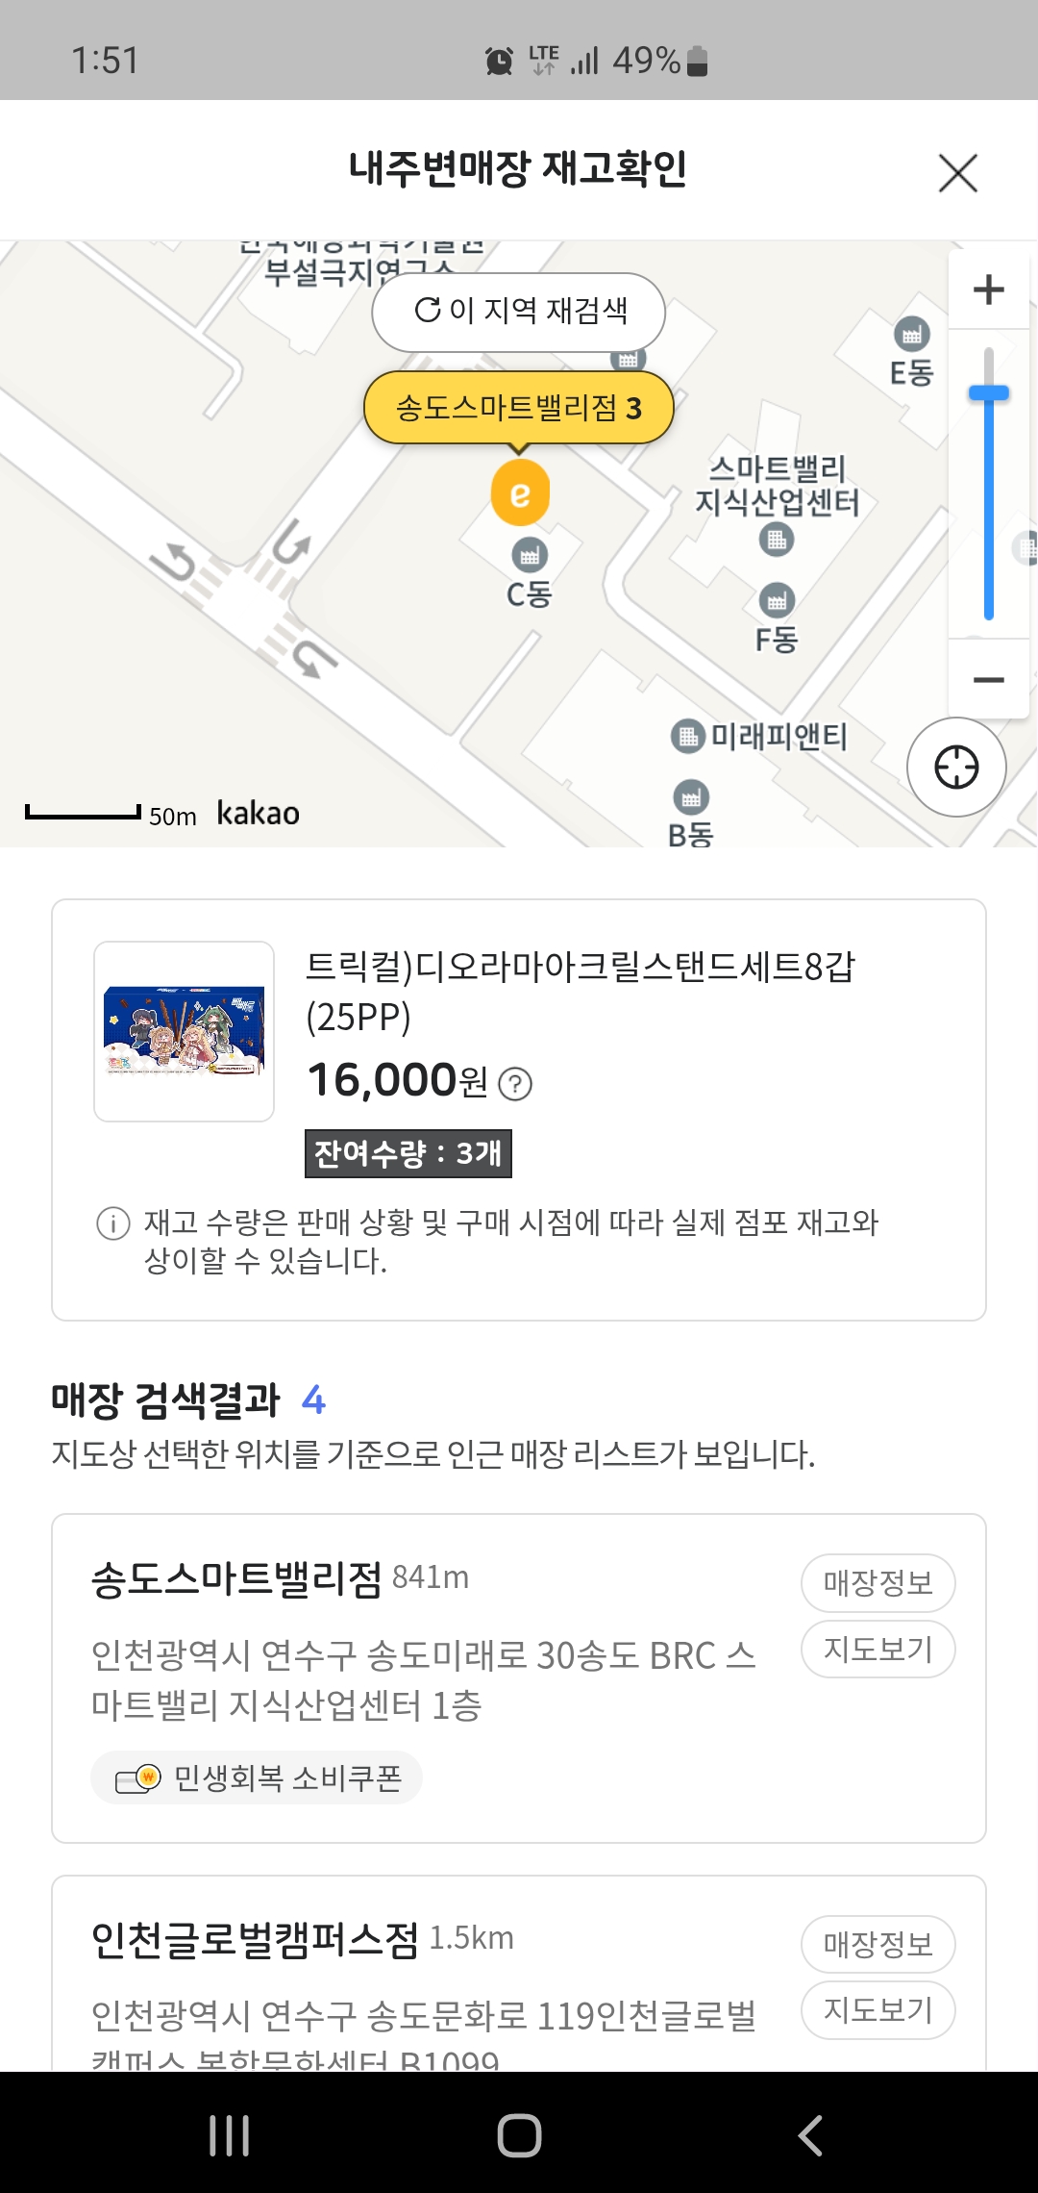1038x2193 pixels.
Task: Tap the product thumbnail image
Action: (x=185, y=1031)
